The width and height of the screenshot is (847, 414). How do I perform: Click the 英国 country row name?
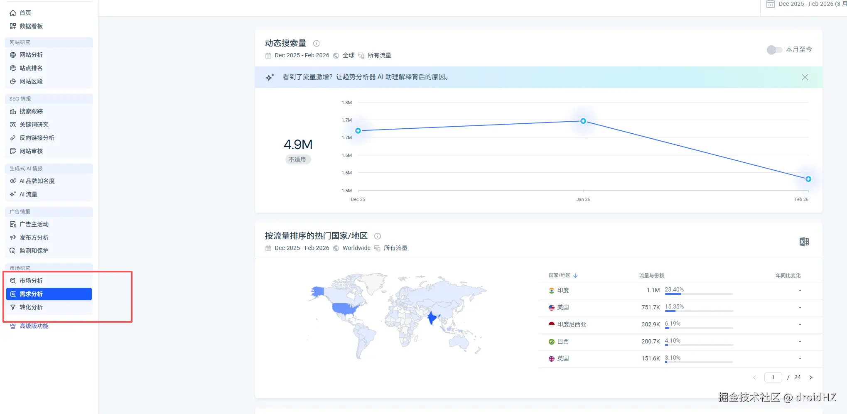563,358
